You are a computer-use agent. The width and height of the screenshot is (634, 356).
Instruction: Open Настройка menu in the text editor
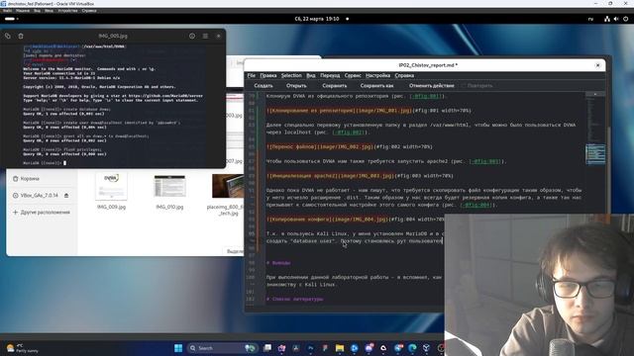377,75
